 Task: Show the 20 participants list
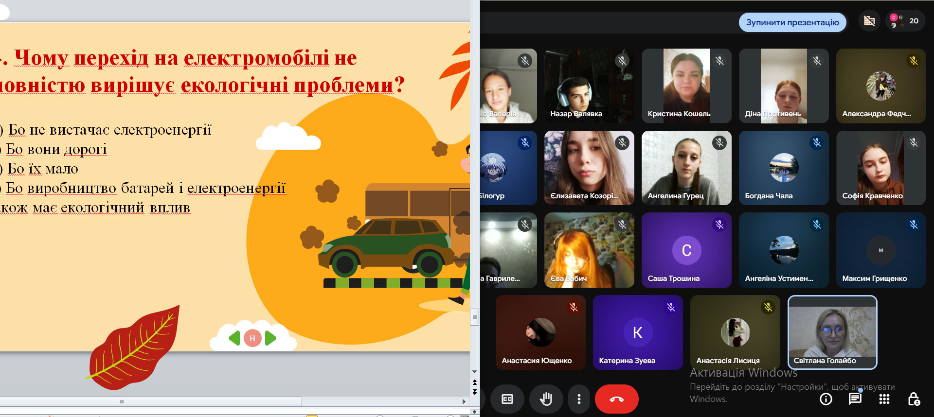click(x=905, y=21)
